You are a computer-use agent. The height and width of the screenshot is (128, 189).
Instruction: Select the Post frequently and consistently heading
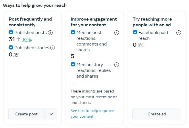pos(30,22)
